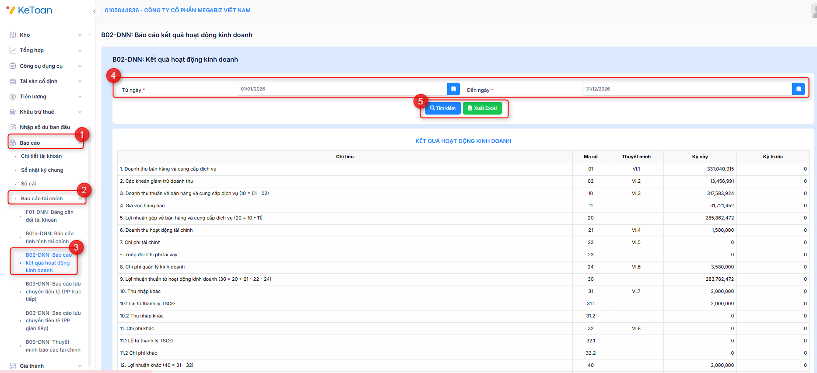Click the value 283,782,472
817x373 pixels.
[719, 279]
